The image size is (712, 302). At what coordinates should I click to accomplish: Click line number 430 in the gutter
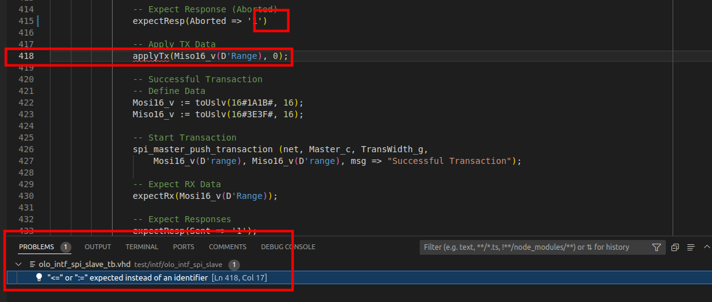coord(26,196)
